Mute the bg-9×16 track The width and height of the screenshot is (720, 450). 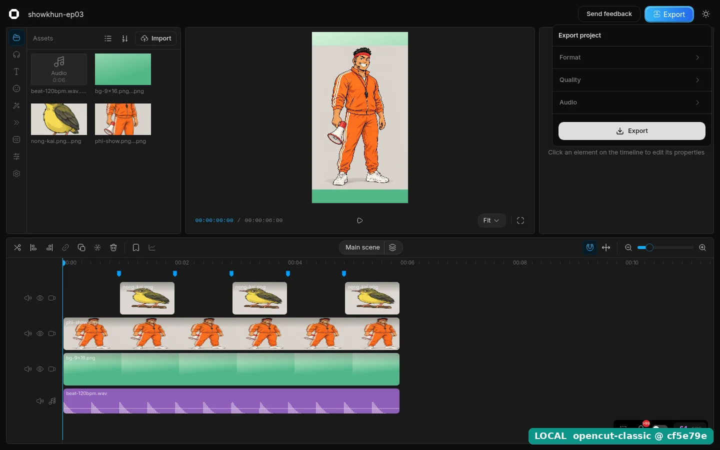coord(28,369)
